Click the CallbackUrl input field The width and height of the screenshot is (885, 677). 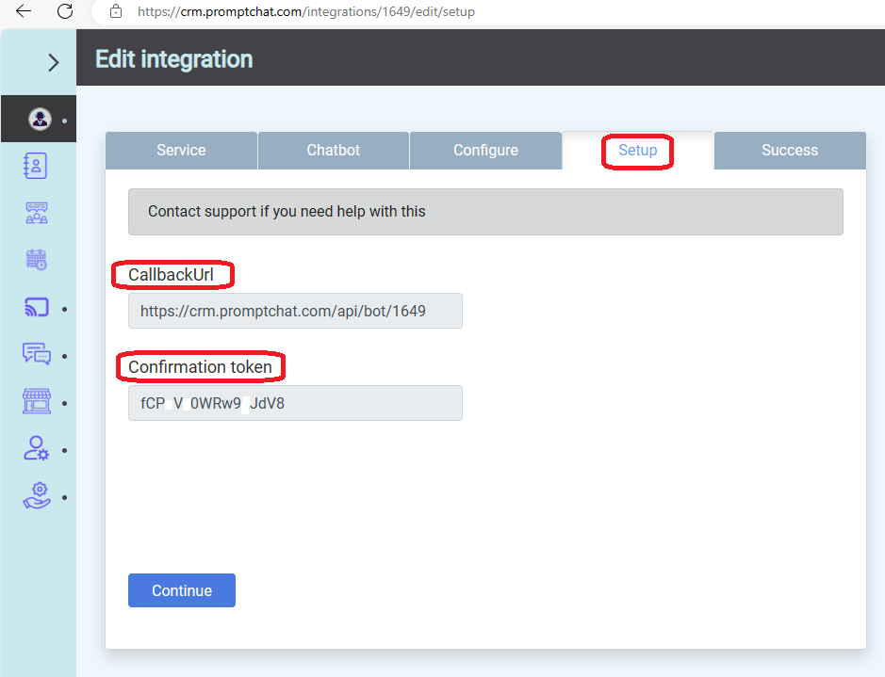coord(295,311)
